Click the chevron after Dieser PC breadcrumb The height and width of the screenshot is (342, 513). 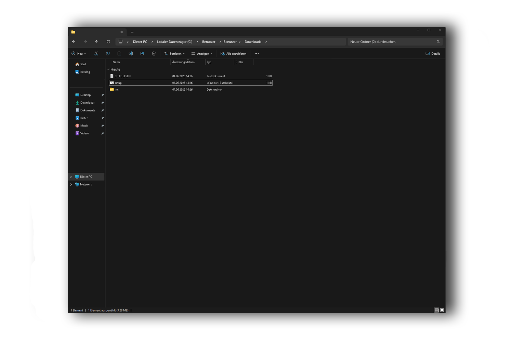pyautogui.click(x=152, y=42)
